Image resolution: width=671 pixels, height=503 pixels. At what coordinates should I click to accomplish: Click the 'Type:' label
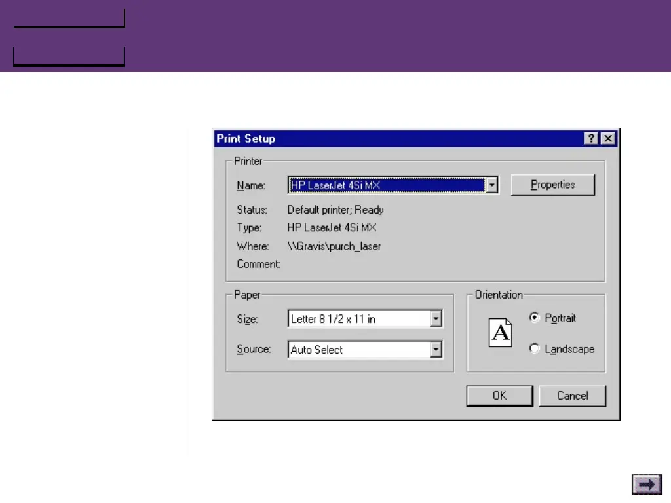250,227
